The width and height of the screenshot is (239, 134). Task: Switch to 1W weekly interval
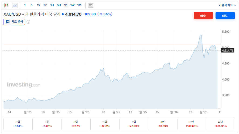point(72,5)
